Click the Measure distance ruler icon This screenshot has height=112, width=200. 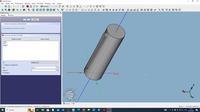click(x=58, y=10)
